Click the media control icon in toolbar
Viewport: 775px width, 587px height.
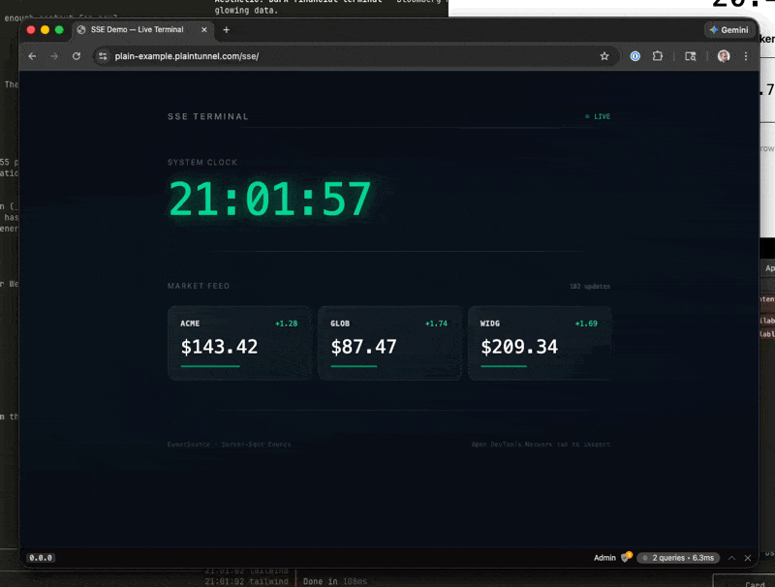(x=691, y=56)
